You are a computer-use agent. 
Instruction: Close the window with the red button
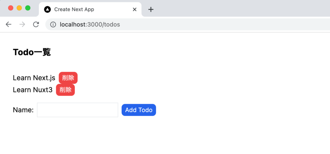click(11, 8)
